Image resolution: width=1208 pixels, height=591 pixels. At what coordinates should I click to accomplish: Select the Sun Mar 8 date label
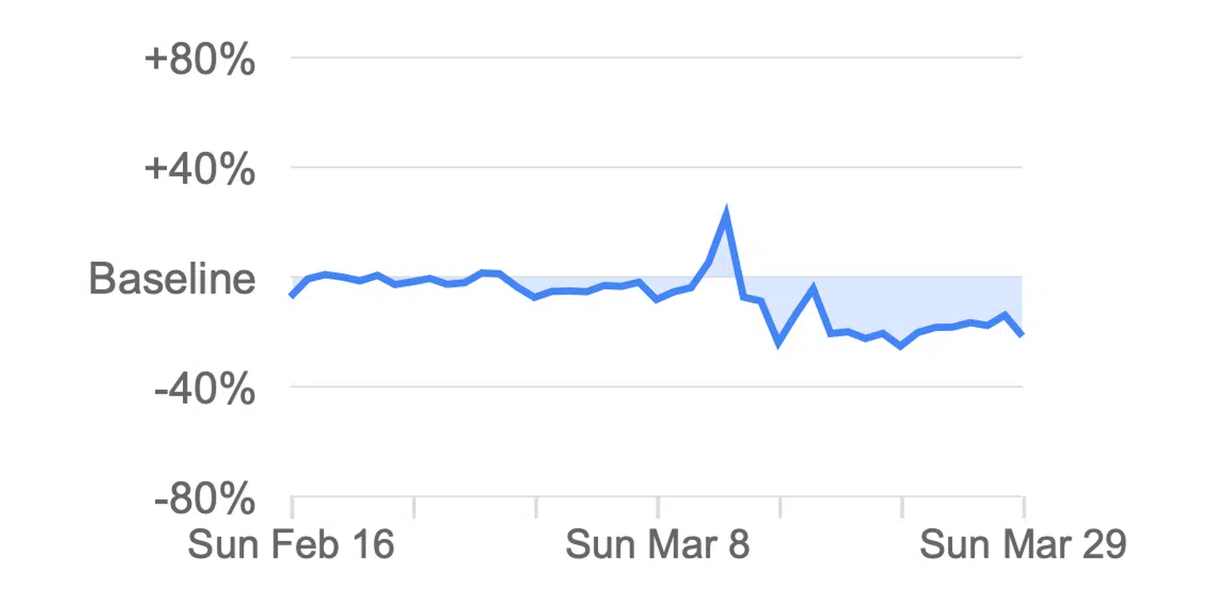658,545
